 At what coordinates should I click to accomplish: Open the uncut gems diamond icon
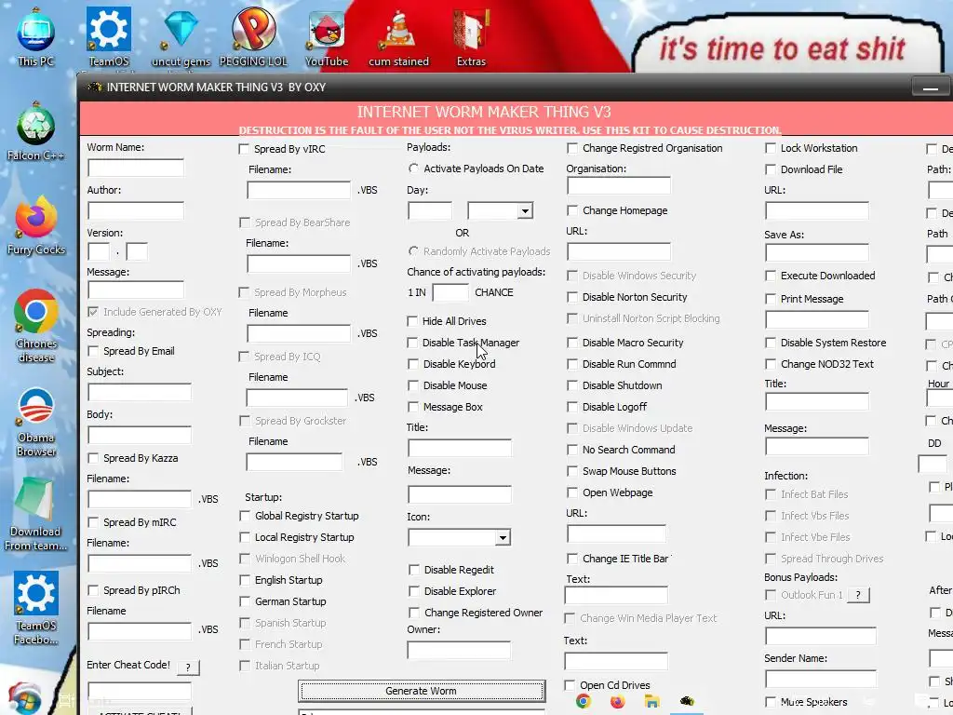click(x=181, y=36)
